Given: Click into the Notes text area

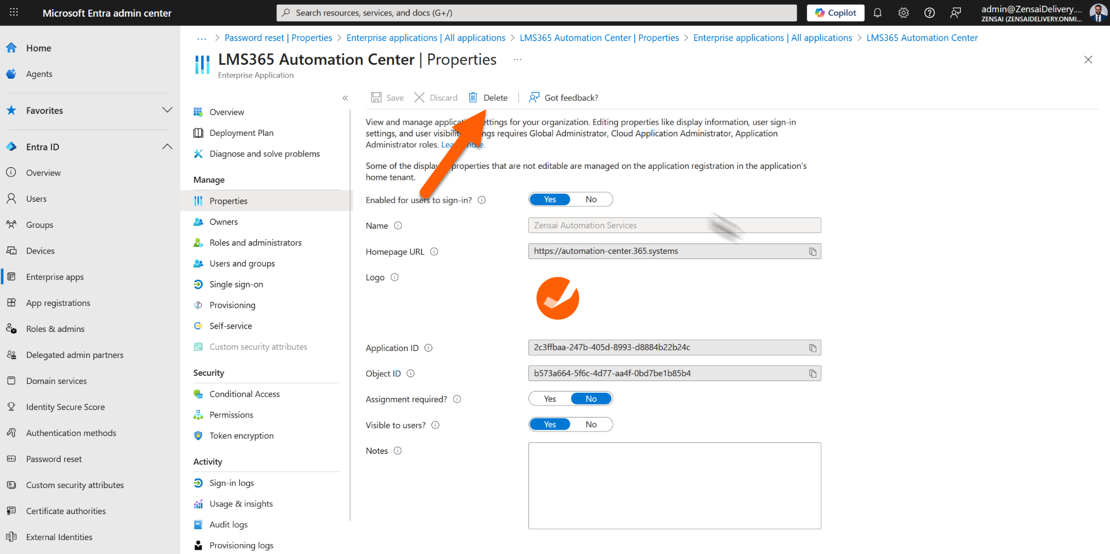Looking at the screenshot, I should (x=674, y=486).
